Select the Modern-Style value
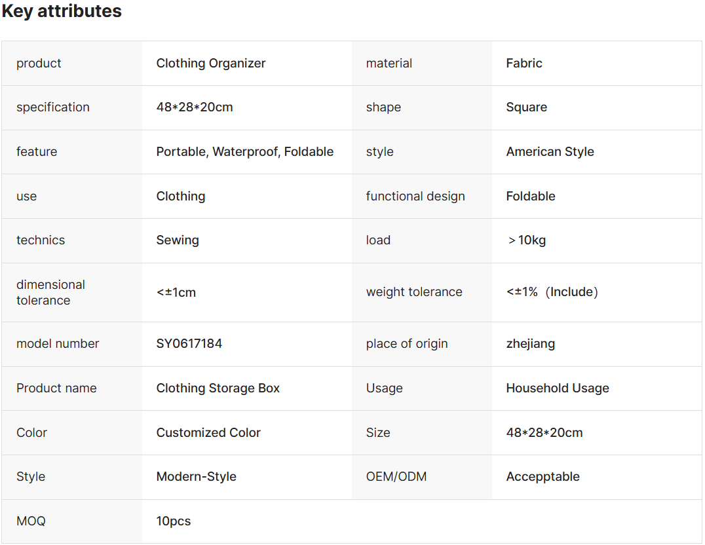 (x=196, y=477)
